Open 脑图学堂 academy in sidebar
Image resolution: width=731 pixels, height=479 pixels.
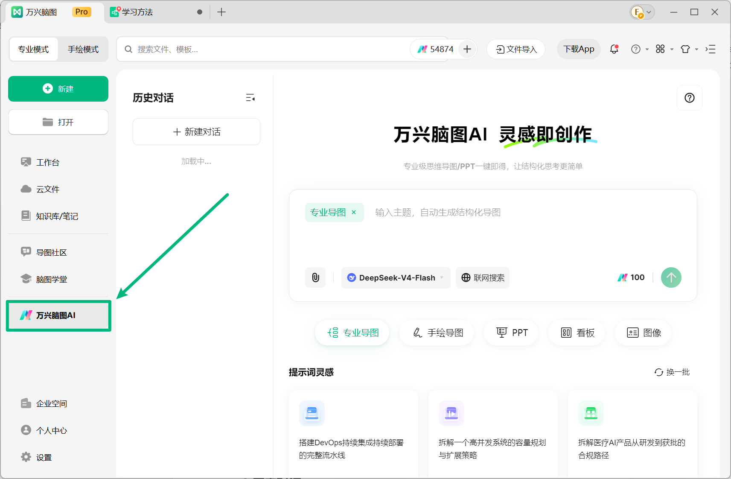click(x=58, y=279)
